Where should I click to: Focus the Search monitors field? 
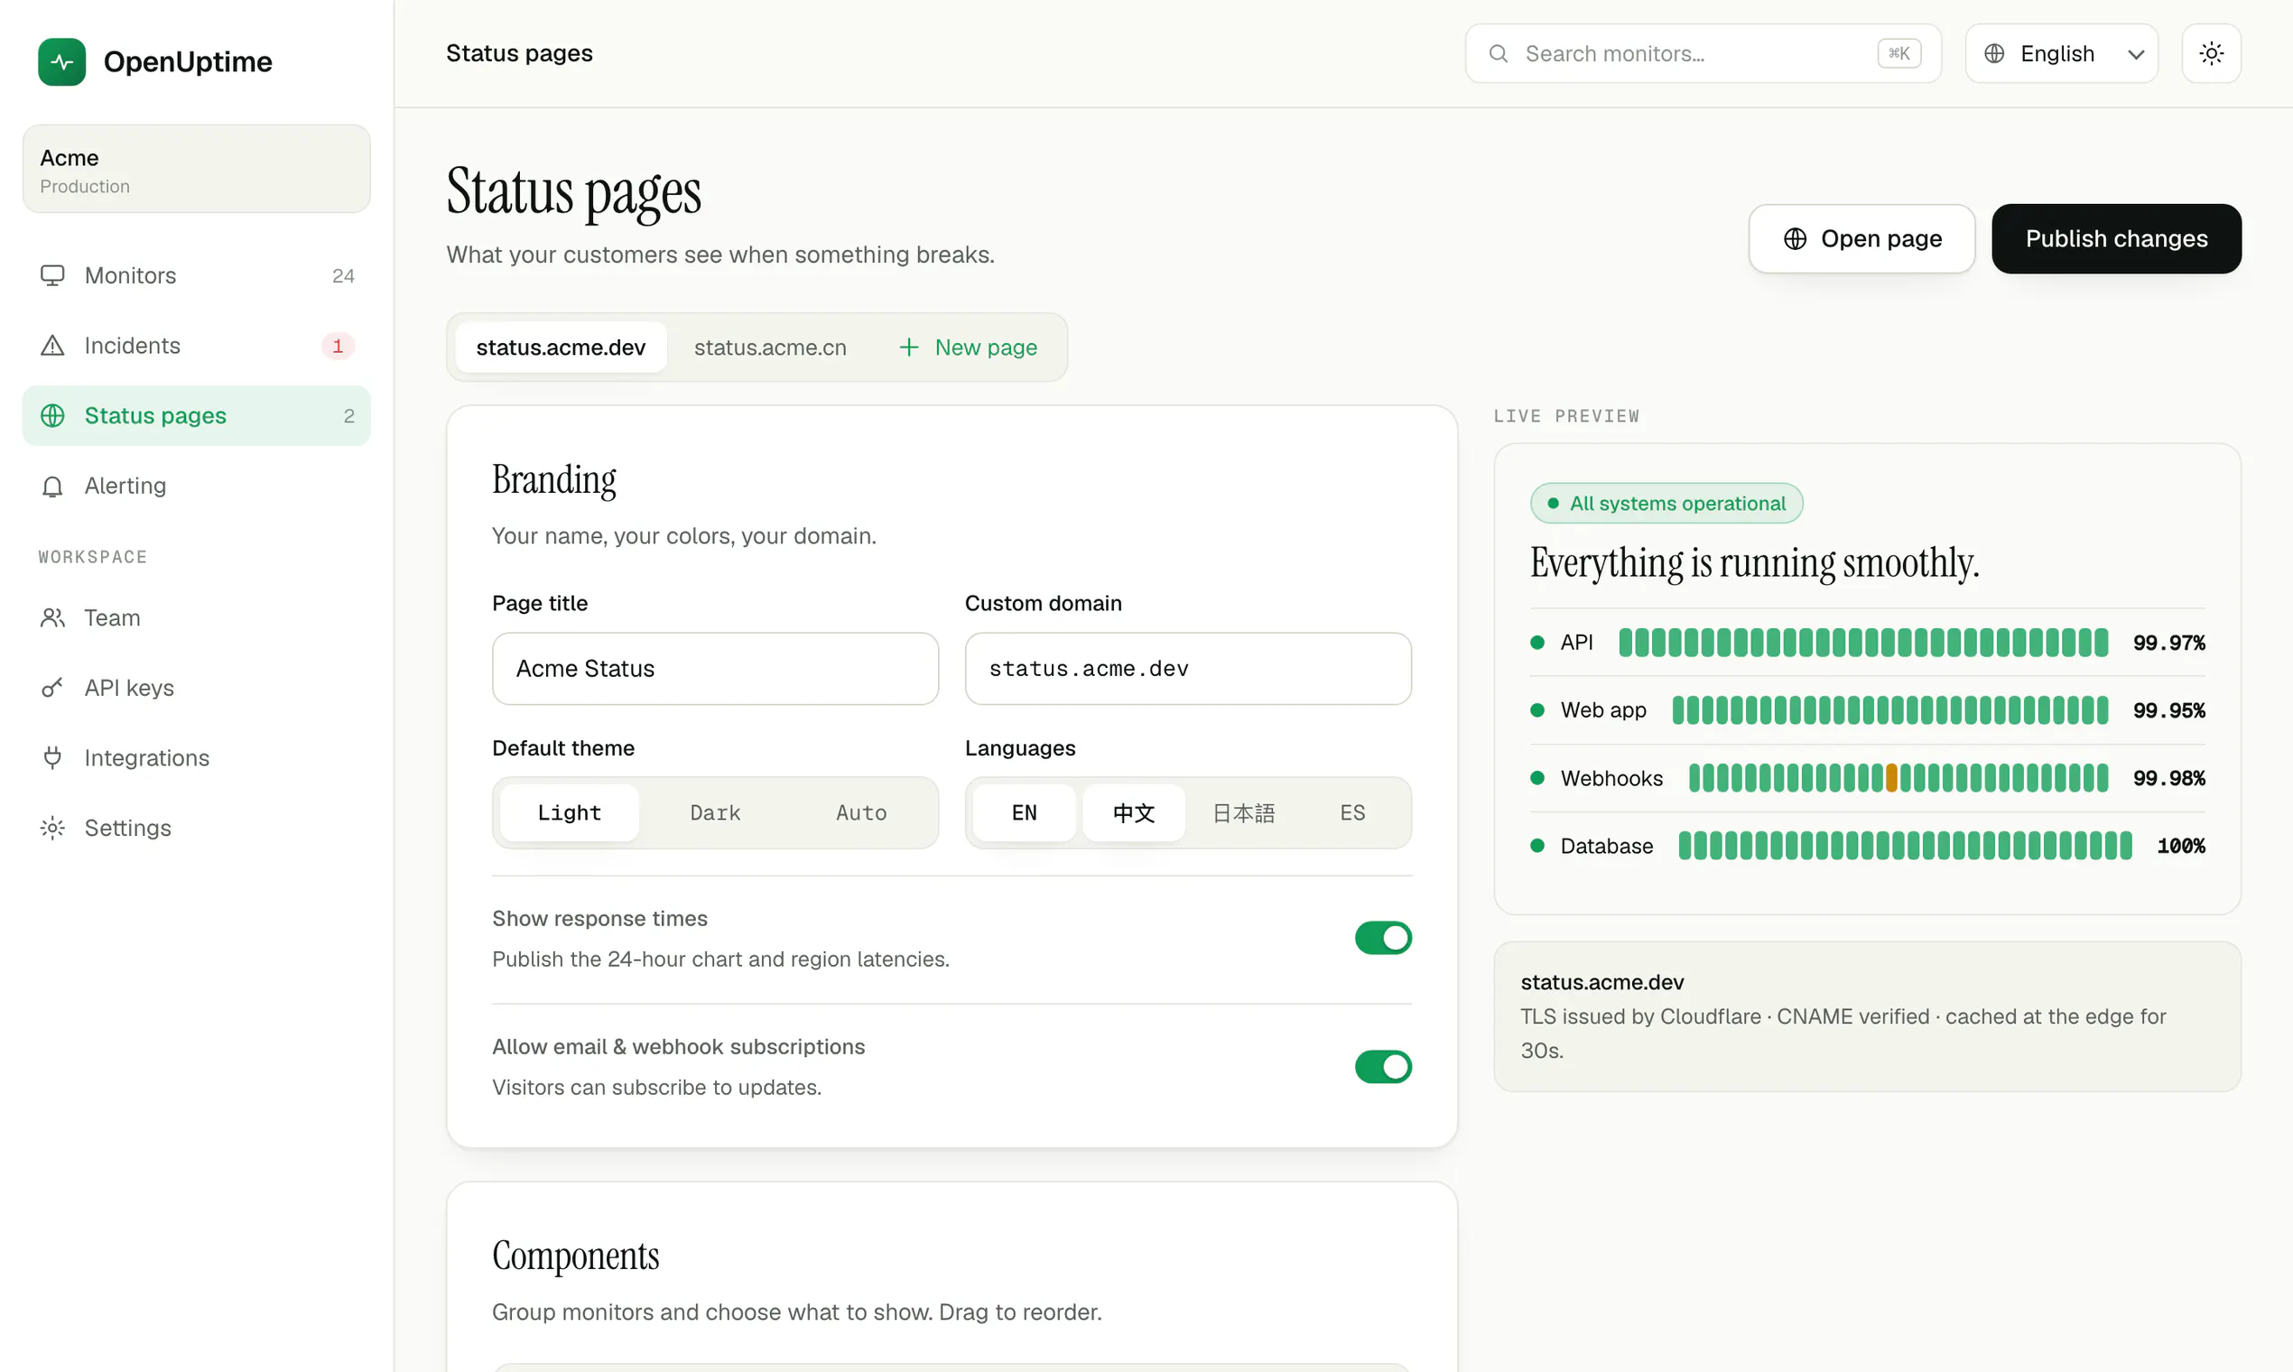[x=1703, y=53]
